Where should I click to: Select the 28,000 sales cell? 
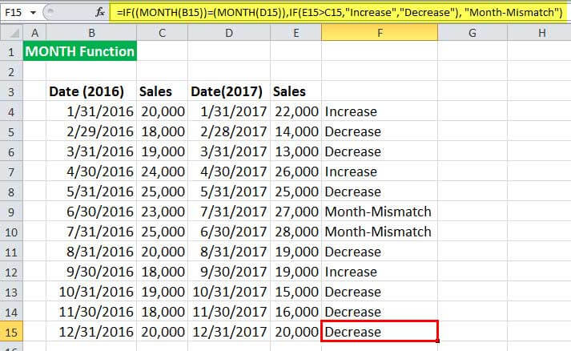coord(296,232)
